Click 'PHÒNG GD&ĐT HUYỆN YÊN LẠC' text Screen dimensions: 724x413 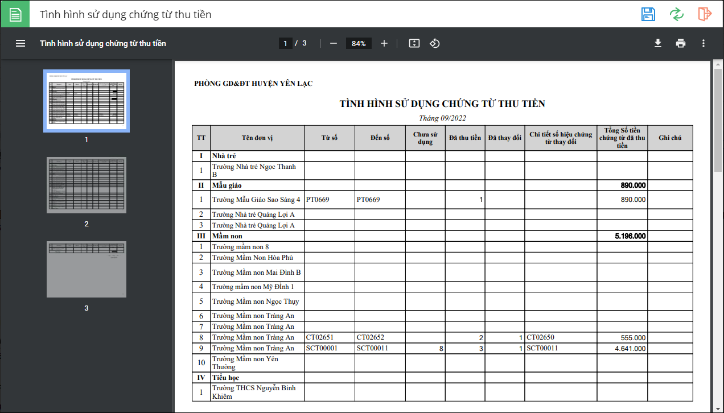(x=253, y=84)
